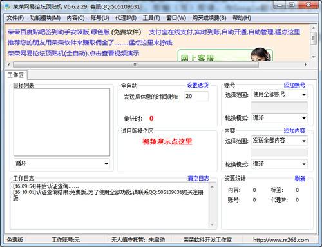Expand the 循环 dropdown under 目标列表

tap(106, 164)
